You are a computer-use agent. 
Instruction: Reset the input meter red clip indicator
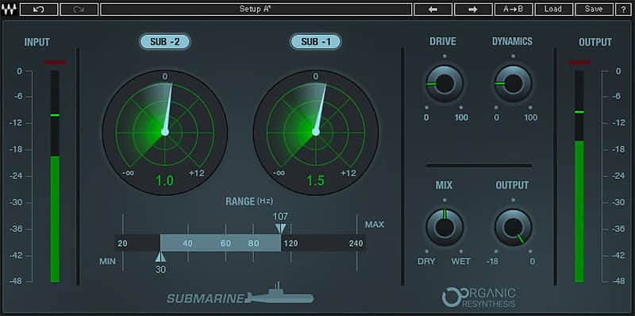pyautogui.click(x=55, y=63)
